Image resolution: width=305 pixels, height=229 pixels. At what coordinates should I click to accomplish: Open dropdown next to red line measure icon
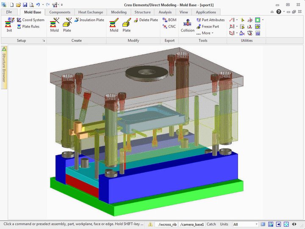237,20
